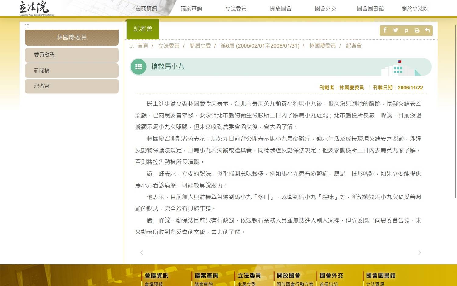Open the 議案查詢 top menu
457x286 pixels.
(191, 9)
